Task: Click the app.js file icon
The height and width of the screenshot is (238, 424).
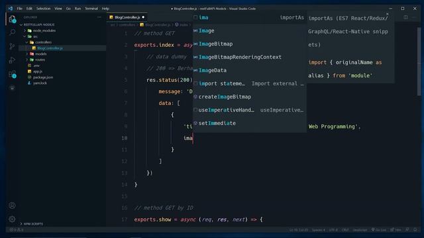Action: click(x=29, y=71)
